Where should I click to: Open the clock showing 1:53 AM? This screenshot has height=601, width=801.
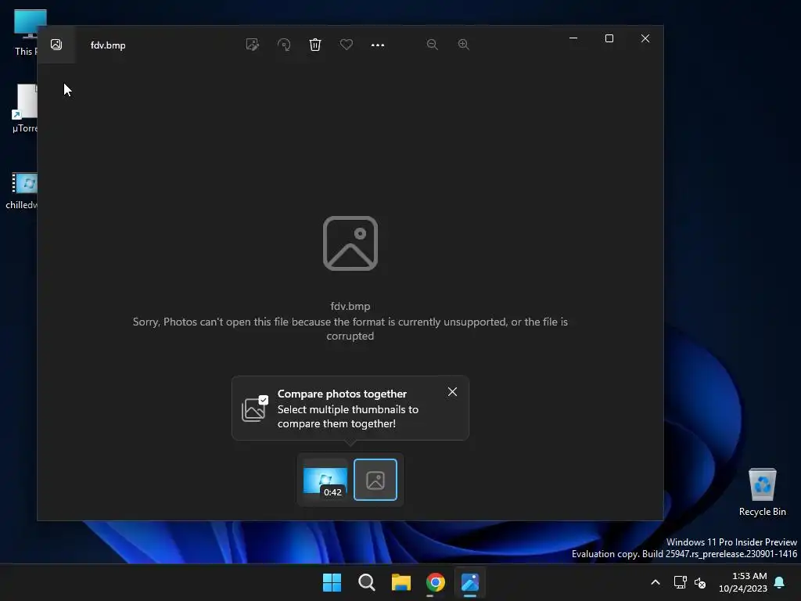coord(743,582)
